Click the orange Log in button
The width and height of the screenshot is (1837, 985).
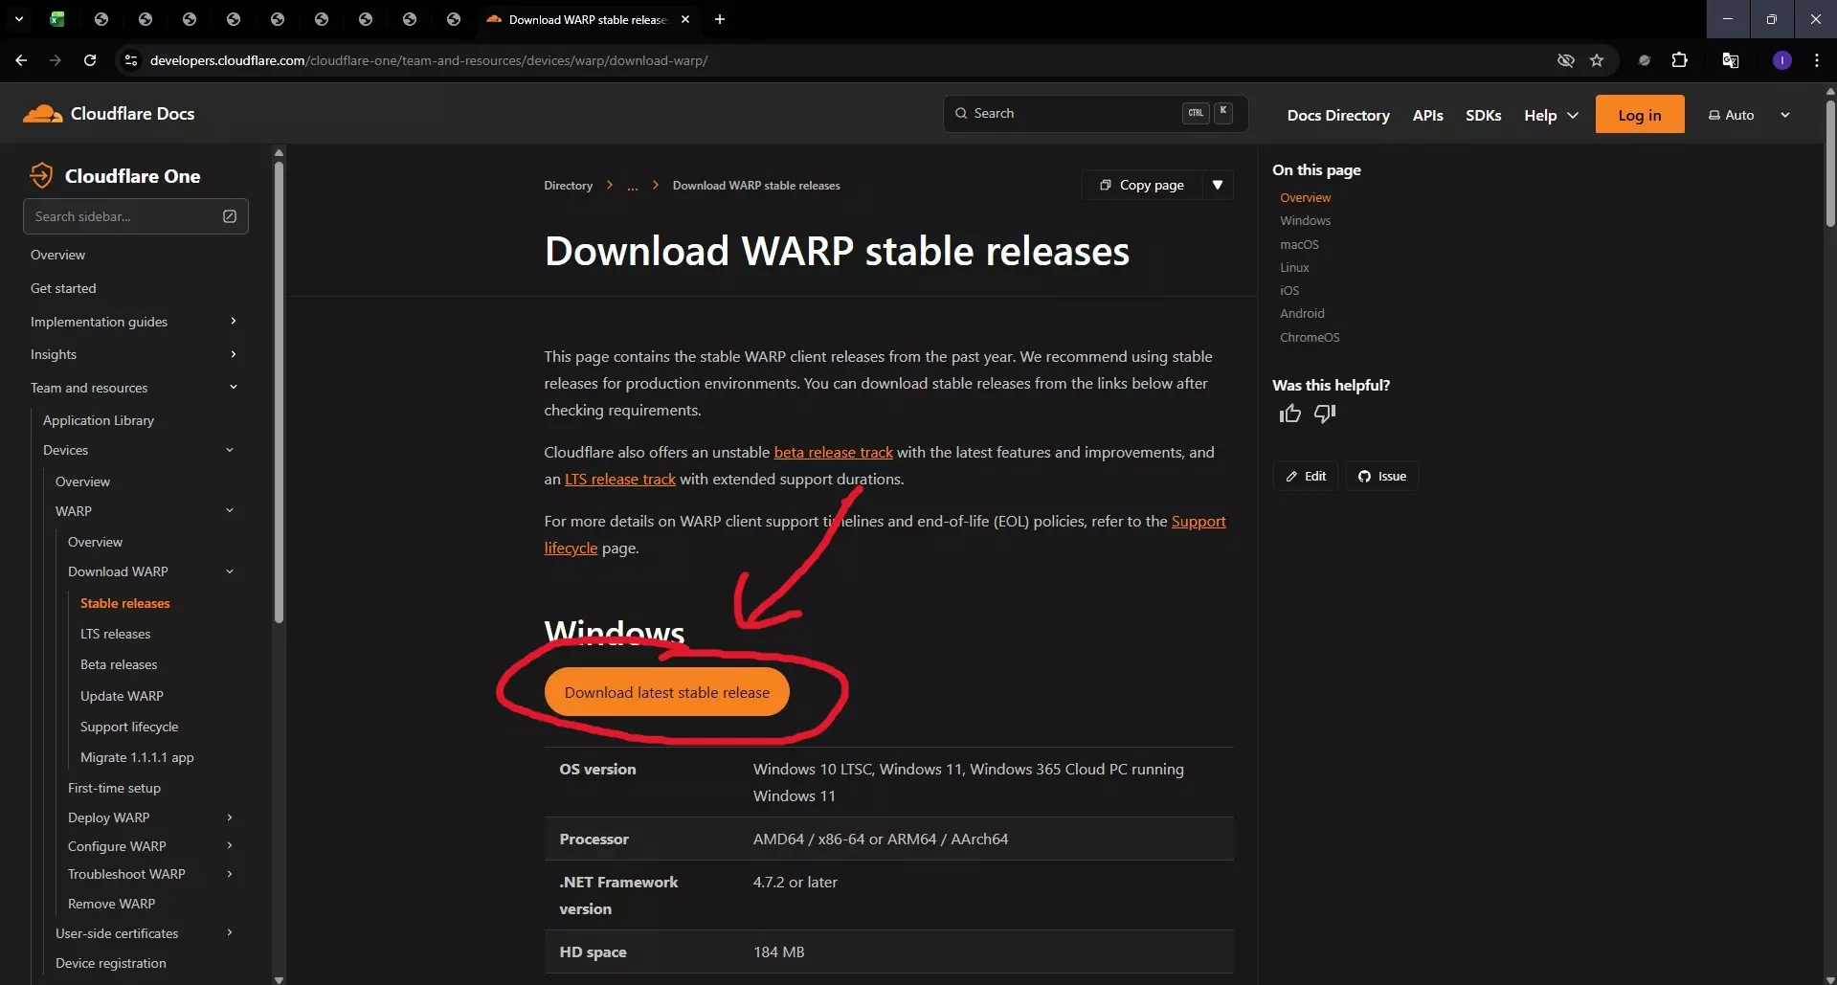pyautogui.click(x=1640, y=115)
